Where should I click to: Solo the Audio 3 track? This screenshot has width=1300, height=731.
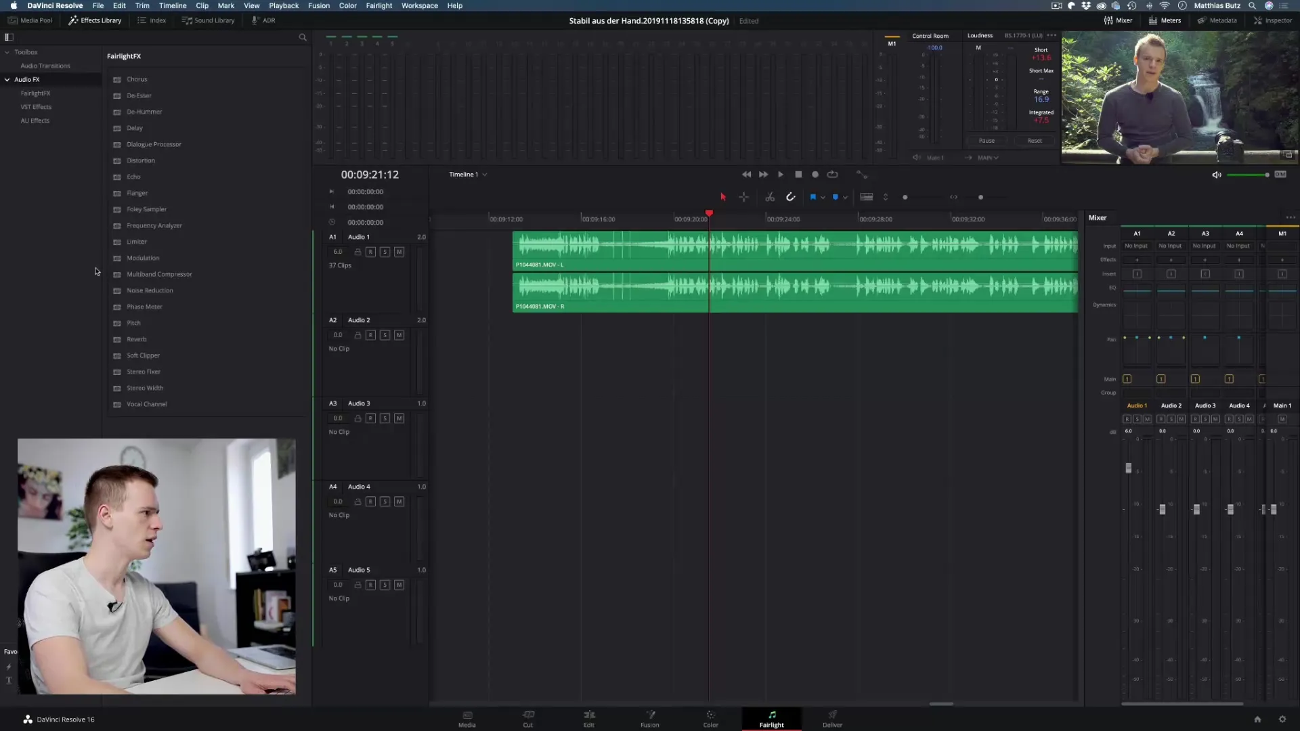tap(385, 418)
